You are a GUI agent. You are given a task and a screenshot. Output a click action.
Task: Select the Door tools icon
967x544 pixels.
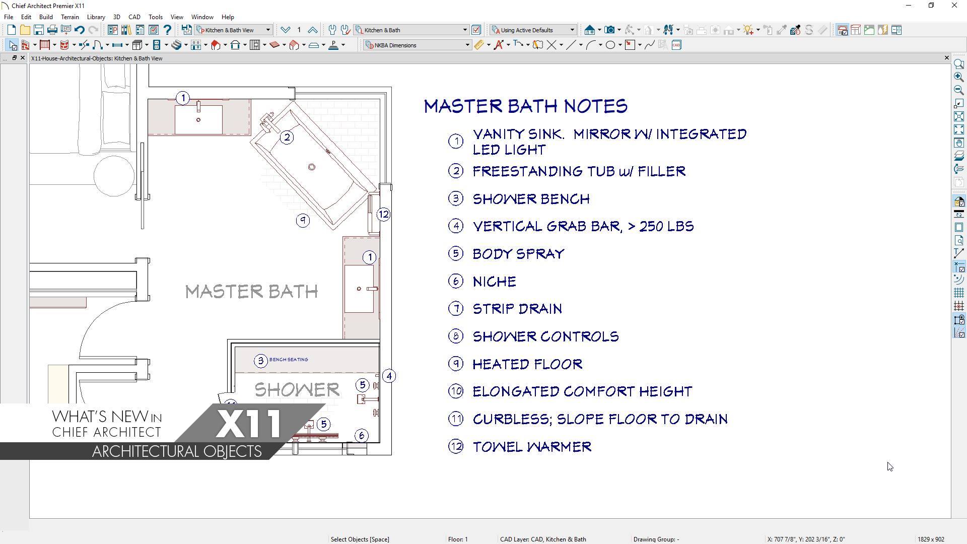tap(98, 45)
